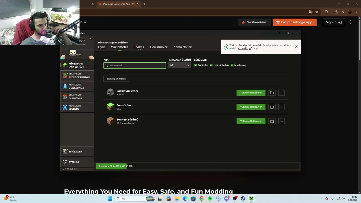361x203 pixels.
Task: Click the Windows taskbar search box
Action: click(136, 198)
